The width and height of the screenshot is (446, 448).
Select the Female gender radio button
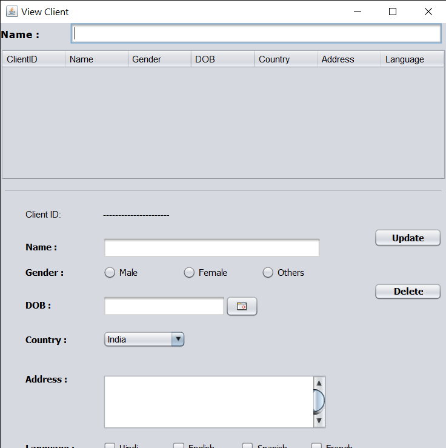pos(189,273)
